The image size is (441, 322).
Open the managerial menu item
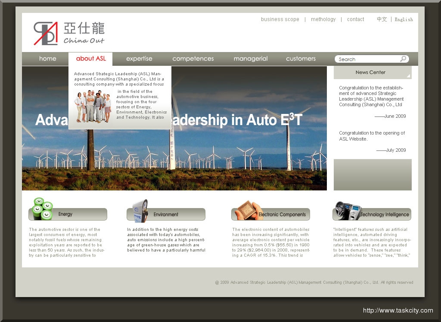coord(251,58)
